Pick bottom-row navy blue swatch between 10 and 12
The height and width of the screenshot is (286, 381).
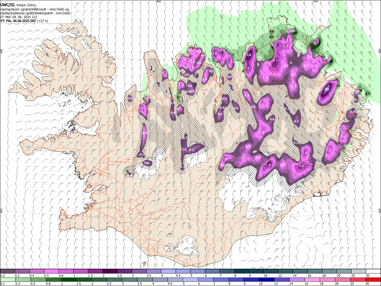click(266, 279)
